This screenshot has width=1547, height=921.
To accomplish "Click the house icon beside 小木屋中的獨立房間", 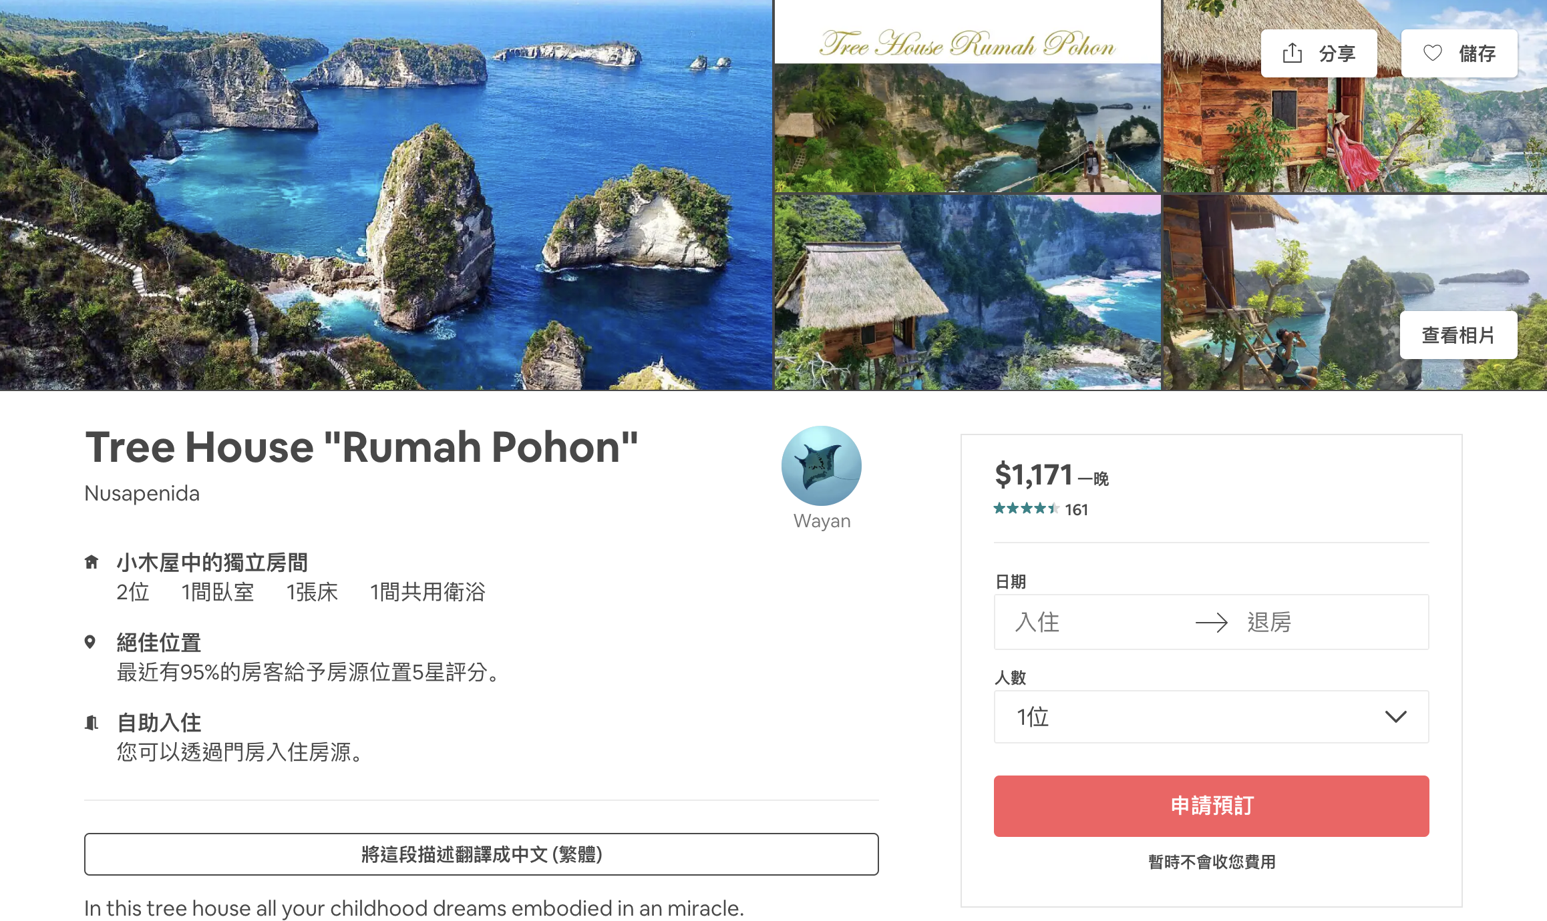I will tap(92, 562).
